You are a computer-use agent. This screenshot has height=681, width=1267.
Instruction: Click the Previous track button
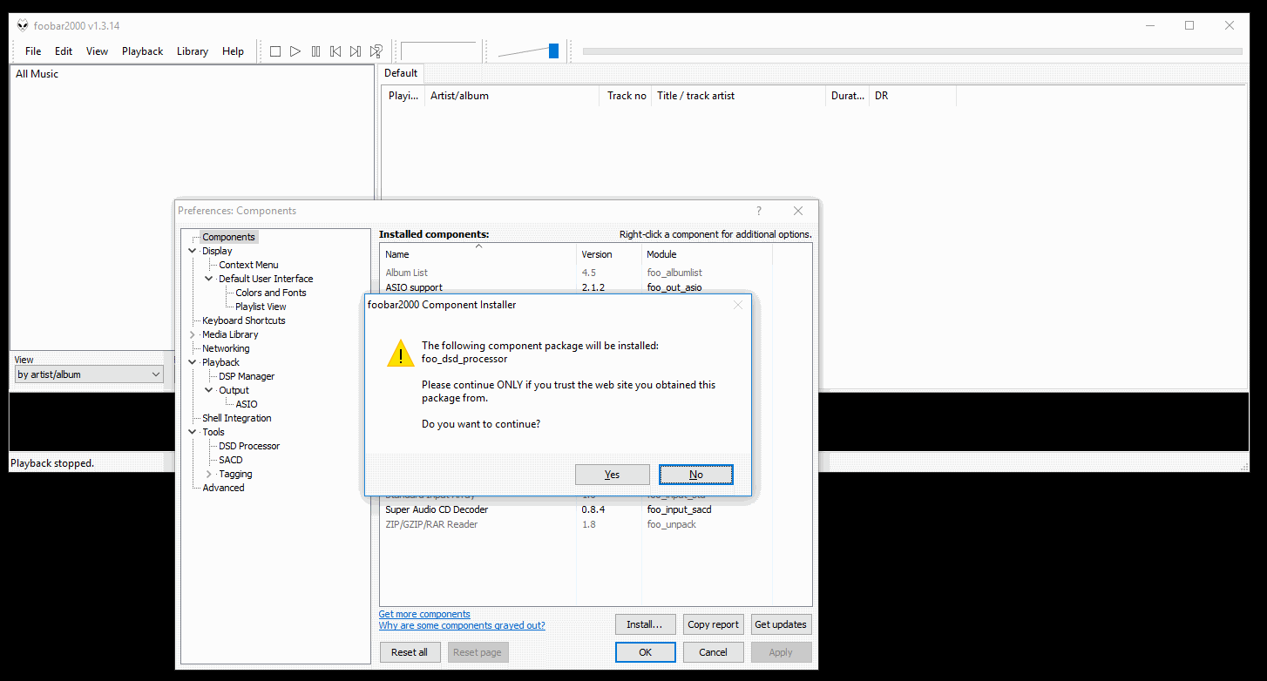click(335, 51)
